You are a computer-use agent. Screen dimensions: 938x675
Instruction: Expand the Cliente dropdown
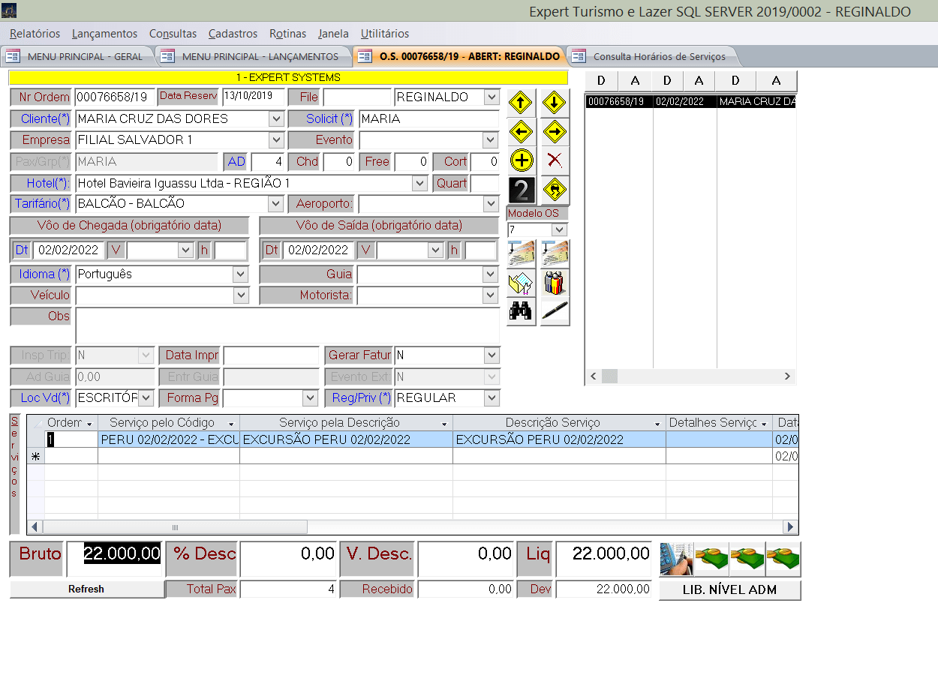tap(276, 118)
